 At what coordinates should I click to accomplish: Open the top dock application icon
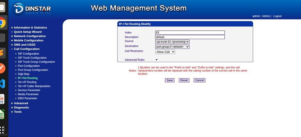(2, 7)
